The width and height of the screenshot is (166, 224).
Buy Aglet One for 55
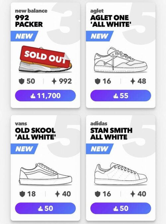tap(121, 96)
